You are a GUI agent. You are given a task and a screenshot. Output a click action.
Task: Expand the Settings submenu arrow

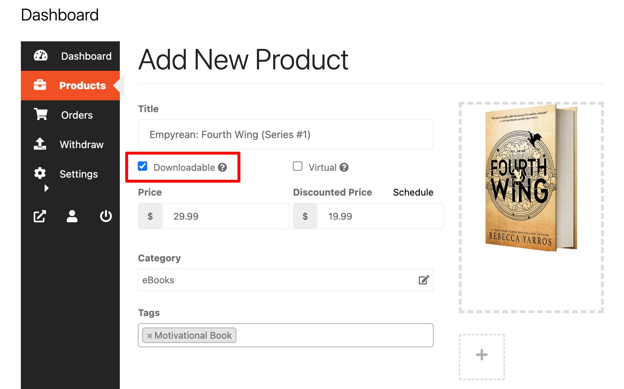(x=46, y=188)
